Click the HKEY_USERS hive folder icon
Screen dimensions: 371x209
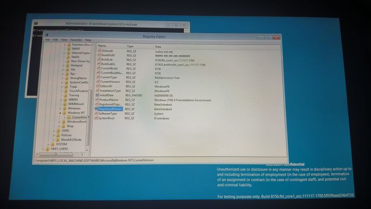(x=48, y=149)
